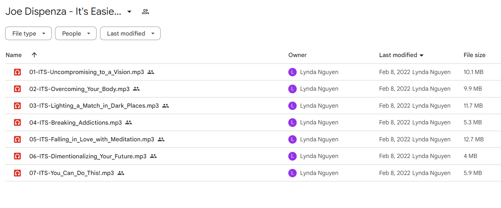The width and height of the screenshot is (501, 208).
Task: Click Lynda Nguyen's avatar in the 07-ITS-You_Can_Do_This row
Action: pyautogui.click(x=292, y=173)
